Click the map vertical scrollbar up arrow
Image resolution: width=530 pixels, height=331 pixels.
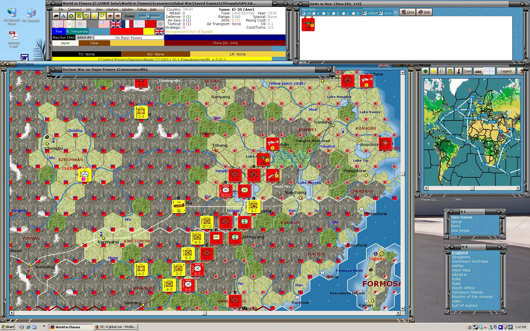point(402,73)
